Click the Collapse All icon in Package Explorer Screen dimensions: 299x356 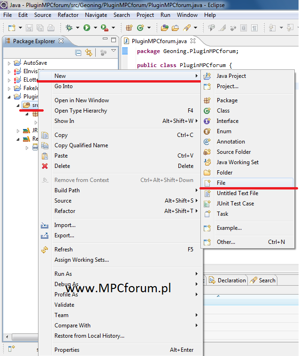pos(78,53)
